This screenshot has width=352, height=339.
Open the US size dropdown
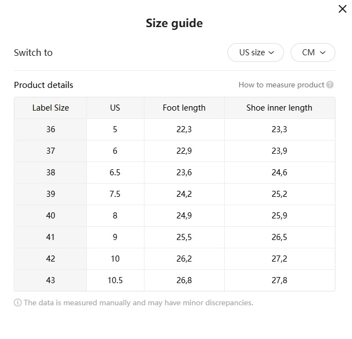coord(256,53)
